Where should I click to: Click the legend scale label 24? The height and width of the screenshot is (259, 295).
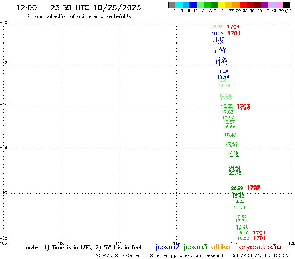point(224,11)
